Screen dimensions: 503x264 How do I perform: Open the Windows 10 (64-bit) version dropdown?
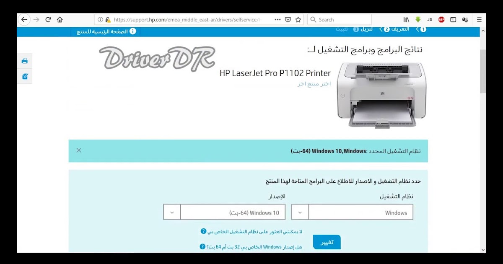pos(224,212)
